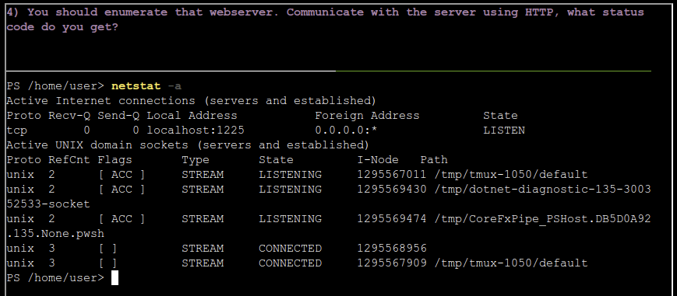This screenshot has height=296, width=677.
Task: Click the foreign address '0.0.0.0:*'
Action: (x=346, y=130)
